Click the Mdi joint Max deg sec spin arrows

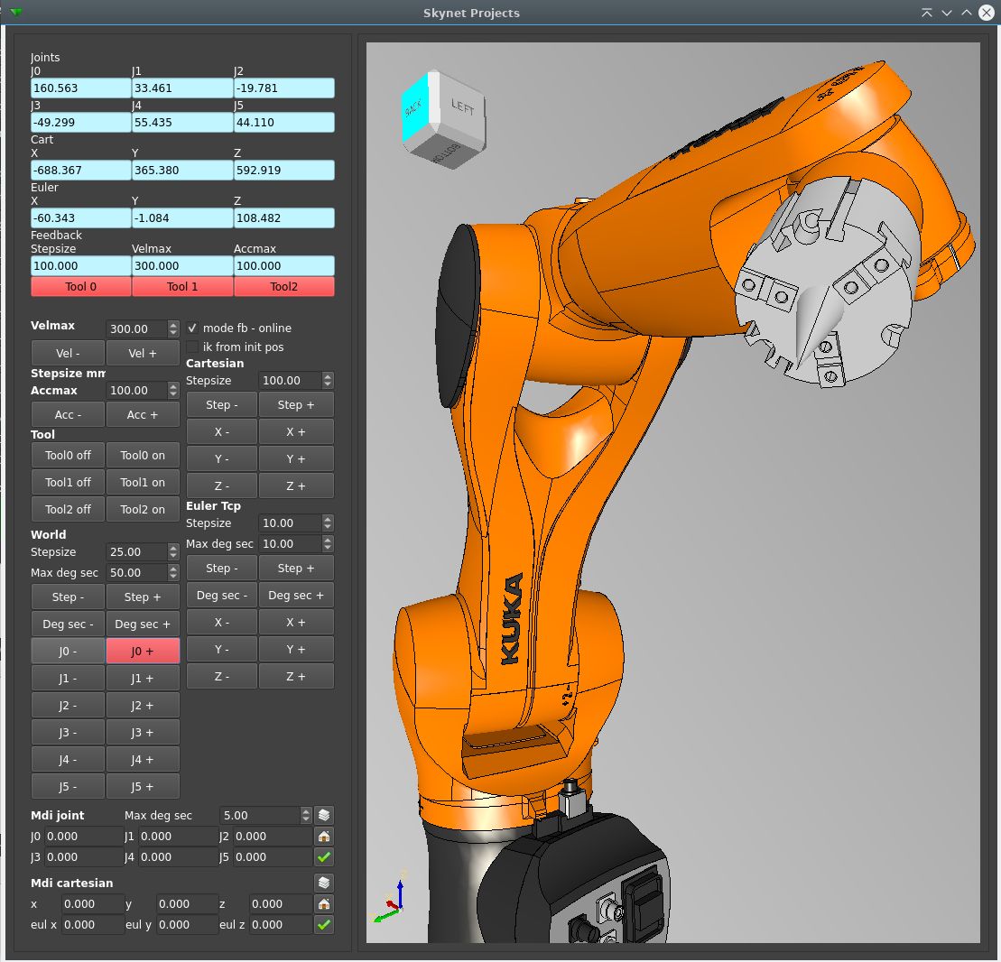306,815
